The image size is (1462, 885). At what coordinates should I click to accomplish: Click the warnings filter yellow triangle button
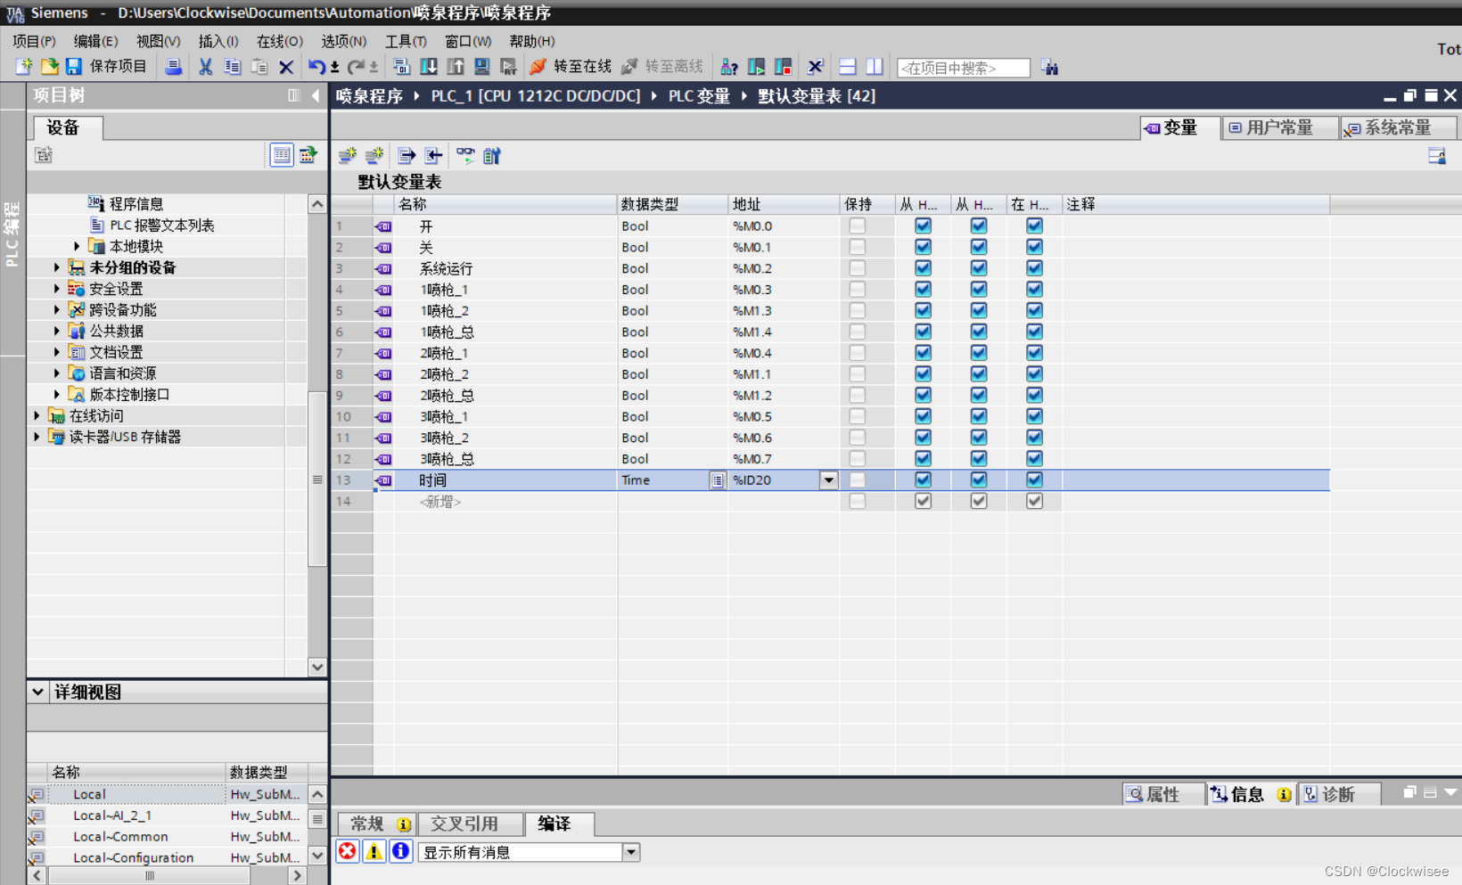[374, 851]
